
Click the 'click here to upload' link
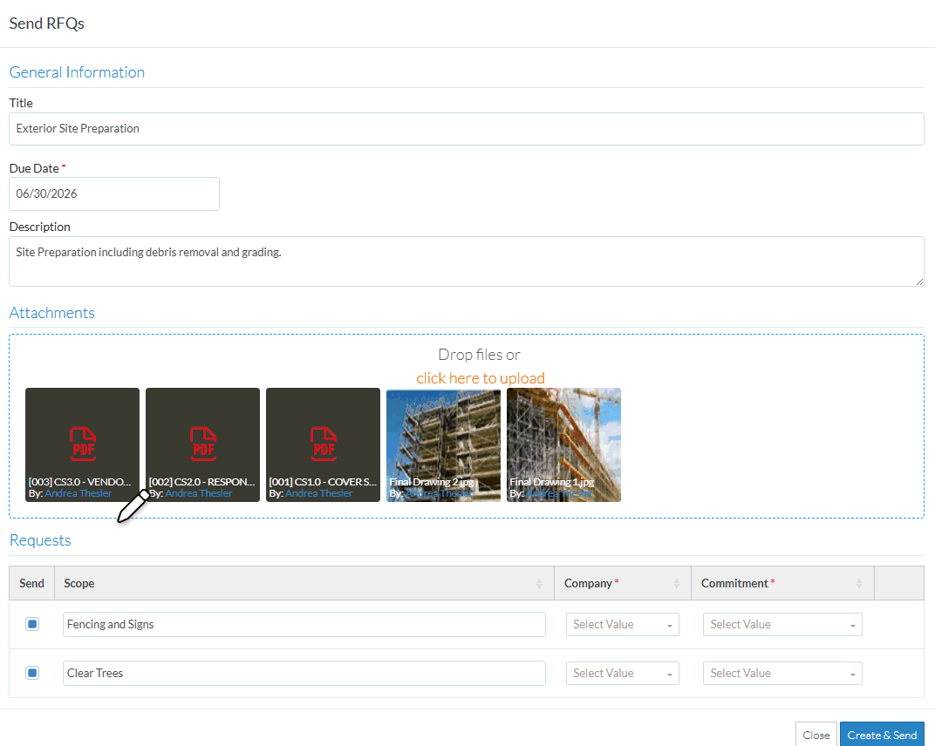481,378
